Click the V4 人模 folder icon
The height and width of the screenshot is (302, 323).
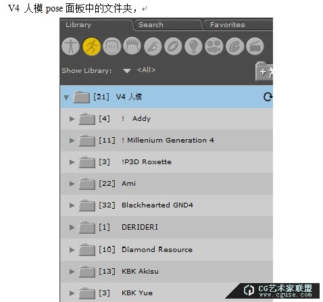click(x=81, y=97)
